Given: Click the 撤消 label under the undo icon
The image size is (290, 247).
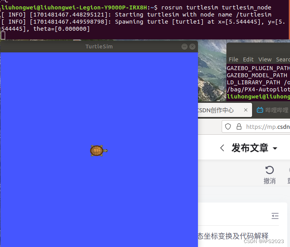Looking at the screenshot, I should 269,181.
